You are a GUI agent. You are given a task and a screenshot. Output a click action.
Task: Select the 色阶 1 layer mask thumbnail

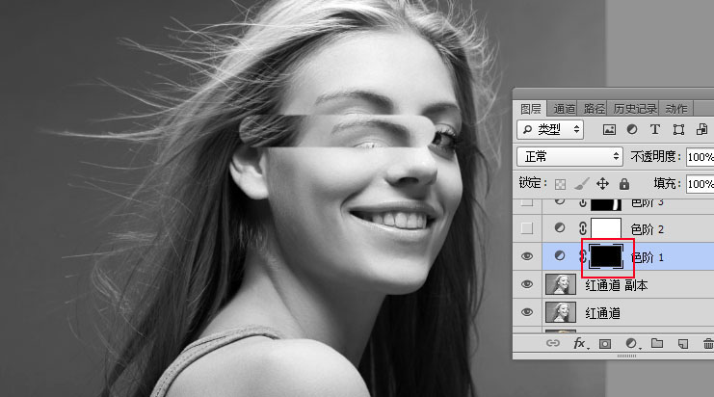pos(607,256)
